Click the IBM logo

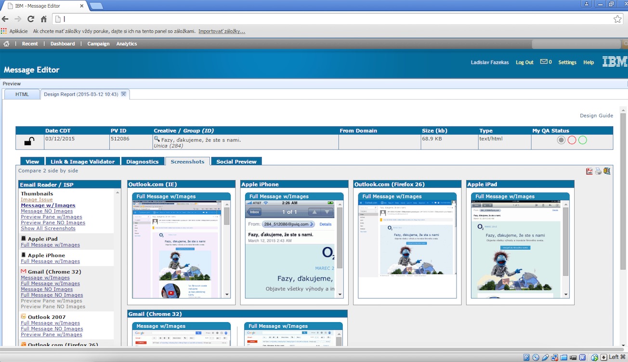[615, 61]
